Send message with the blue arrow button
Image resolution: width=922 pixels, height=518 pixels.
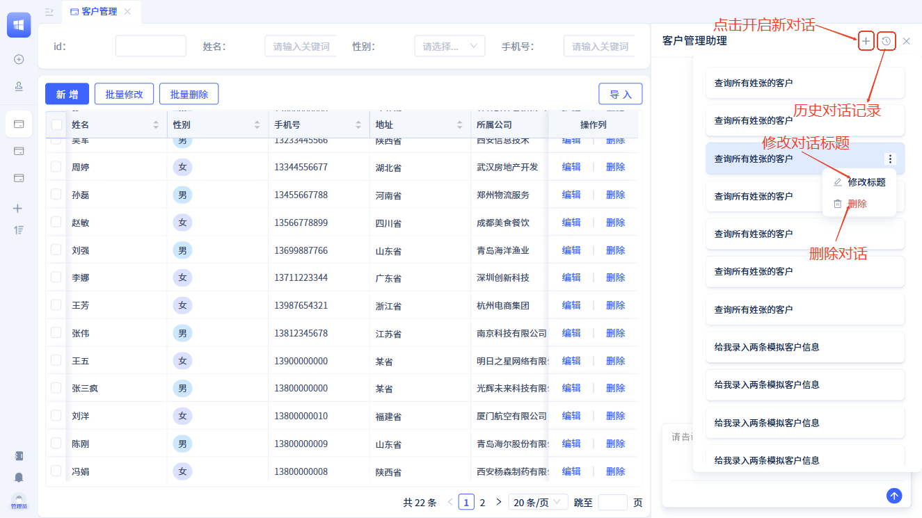pos(894,496)
